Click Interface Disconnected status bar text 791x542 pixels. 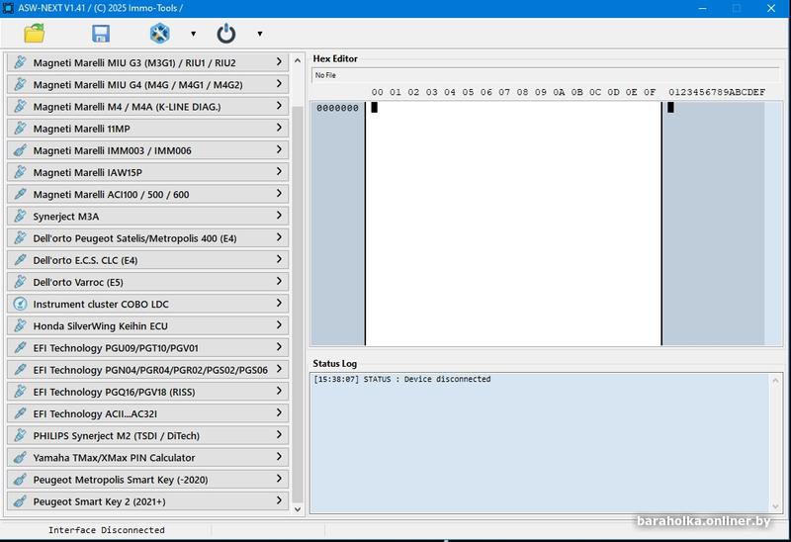click(107, 530)
